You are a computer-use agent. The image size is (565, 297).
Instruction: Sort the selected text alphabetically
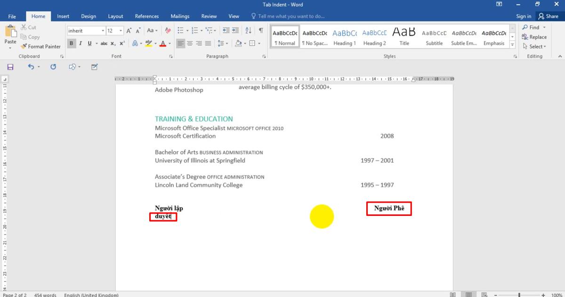[x=249, y=31]
